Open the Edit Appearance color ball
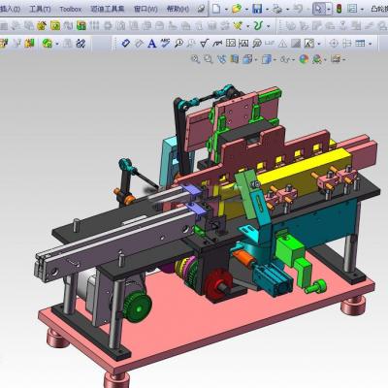This screenshot has width=388, height=388. pos(304,59)
